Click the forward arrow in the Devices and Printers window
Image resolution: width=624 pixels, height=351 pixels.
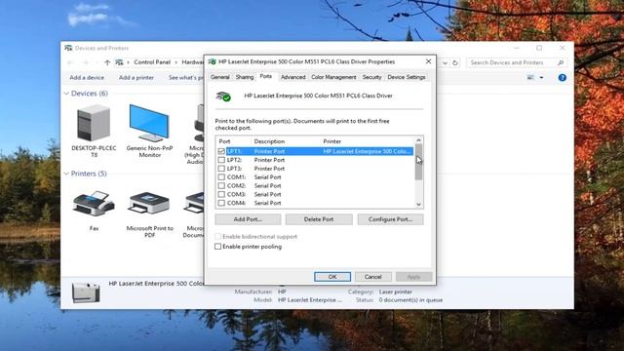tap(85, 62)
